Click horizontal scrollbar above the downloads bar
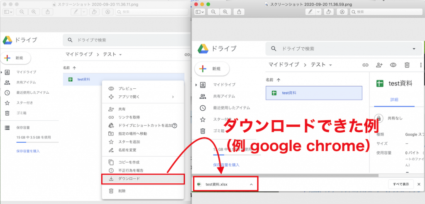 click(291, 175)
